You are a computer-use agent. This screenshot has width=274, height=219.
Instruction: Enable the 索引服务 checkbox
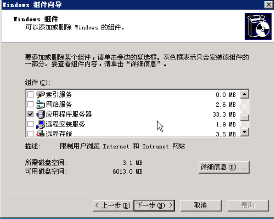pyautogui.click(x=30, y=94)
